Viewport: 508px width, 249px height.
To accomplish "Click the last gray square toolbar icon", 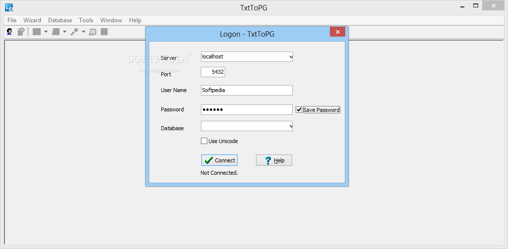I will click(104, 32).
